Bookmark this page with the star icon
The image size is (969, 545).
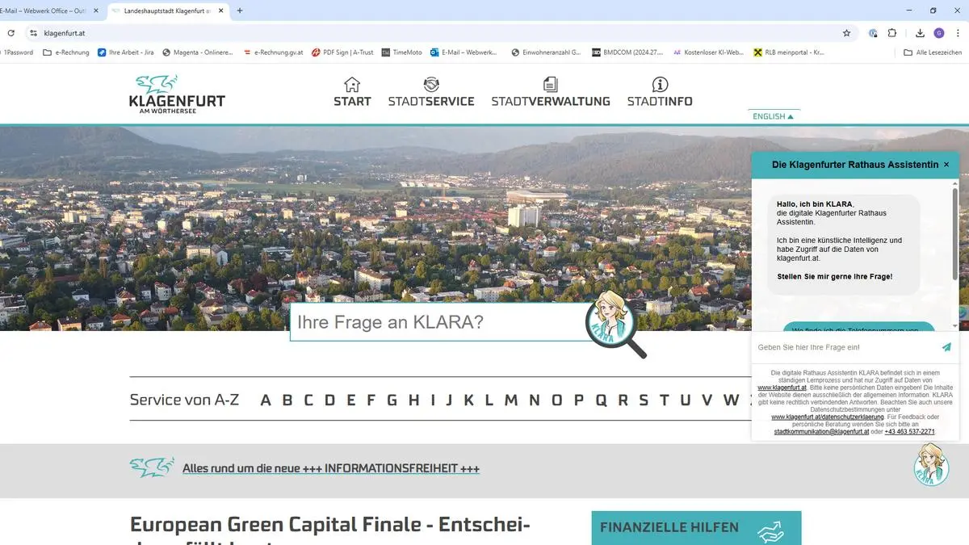point(846,33)
